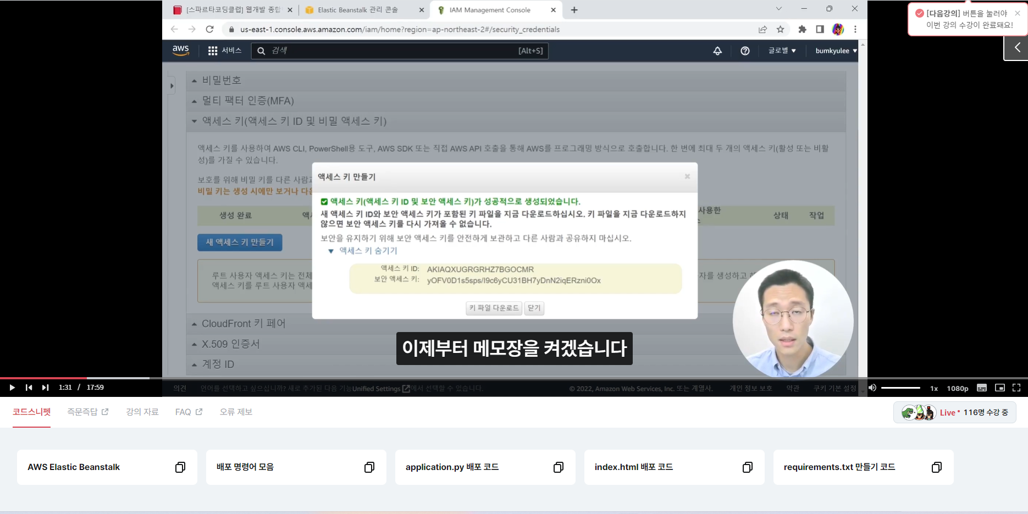This screenshot has width=1028, height=514.
Task: Click the 새 액세스 키 만들기 button
Action: pyautogui.click(x=240, y=242)
